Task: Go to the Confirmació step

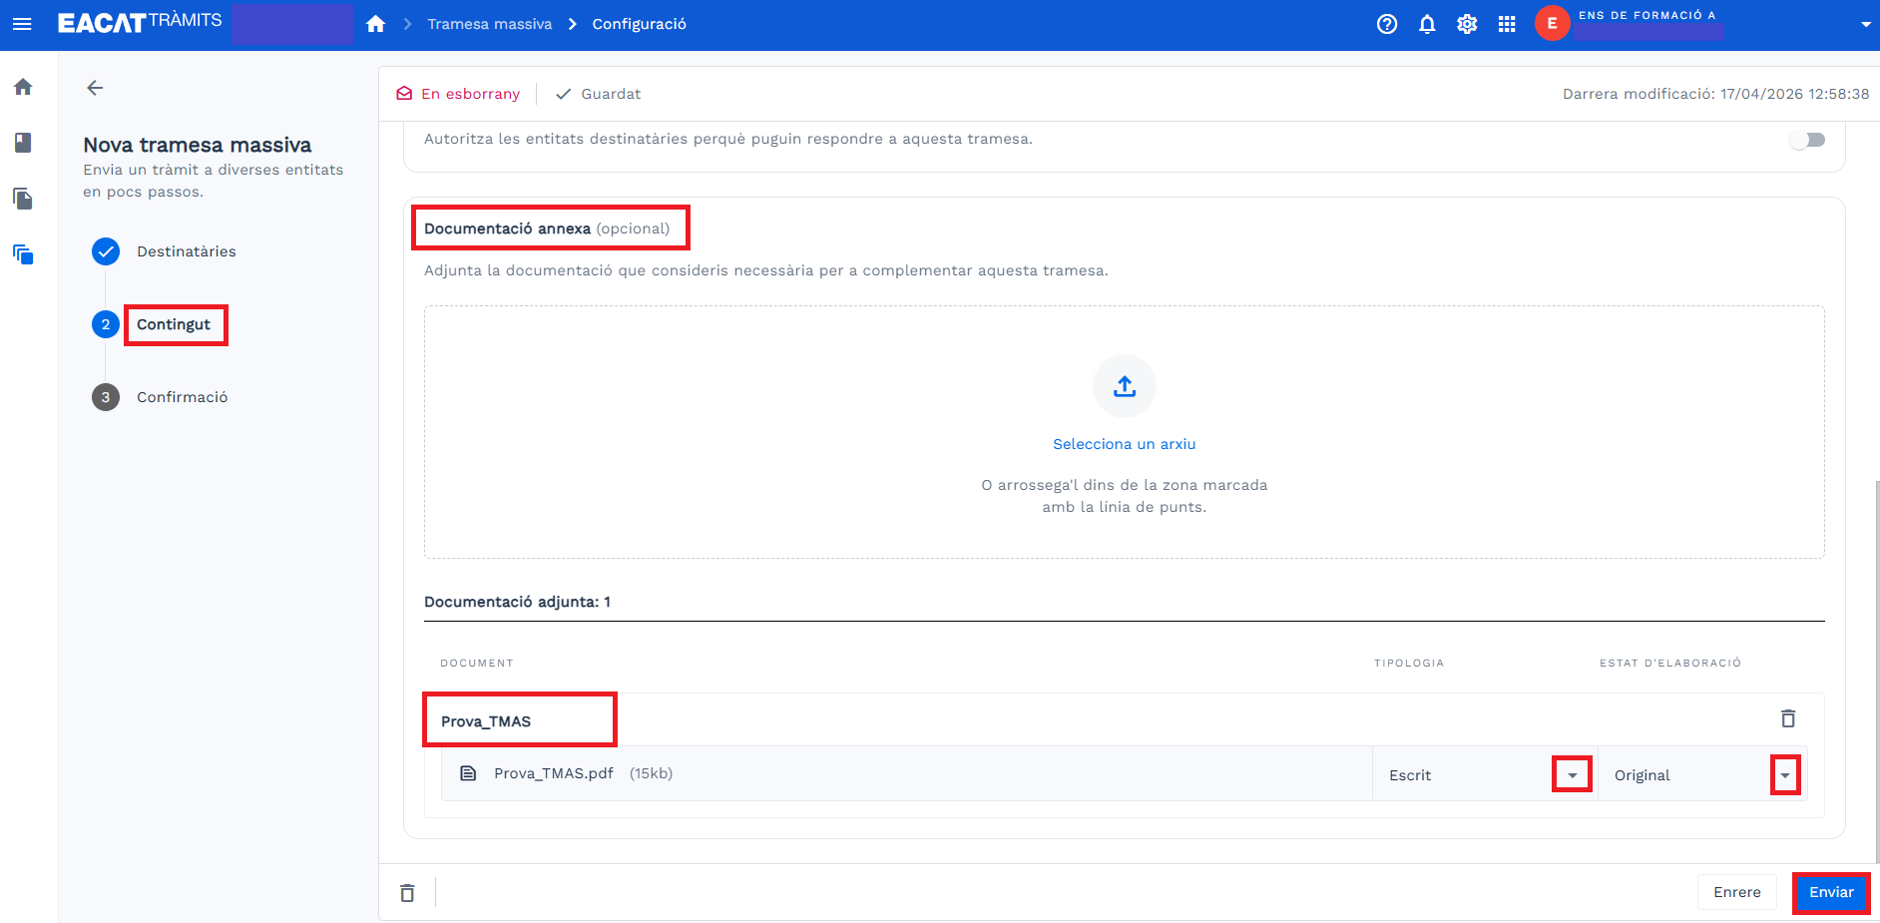Action: (182, 397)
